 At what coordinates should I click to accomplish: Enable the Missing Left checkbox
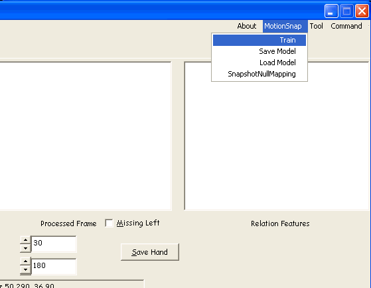[109, 223]
